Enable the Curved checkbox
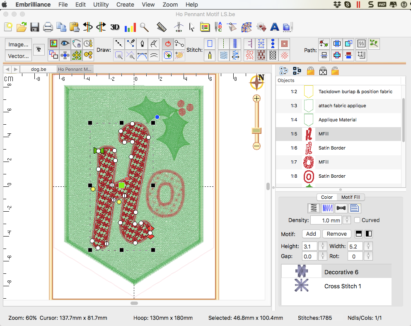This screenshot has height=326, width=411. pos(357,220)
